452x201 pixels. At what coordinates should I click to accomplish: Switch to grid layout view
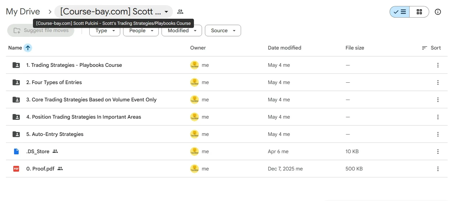419,12
